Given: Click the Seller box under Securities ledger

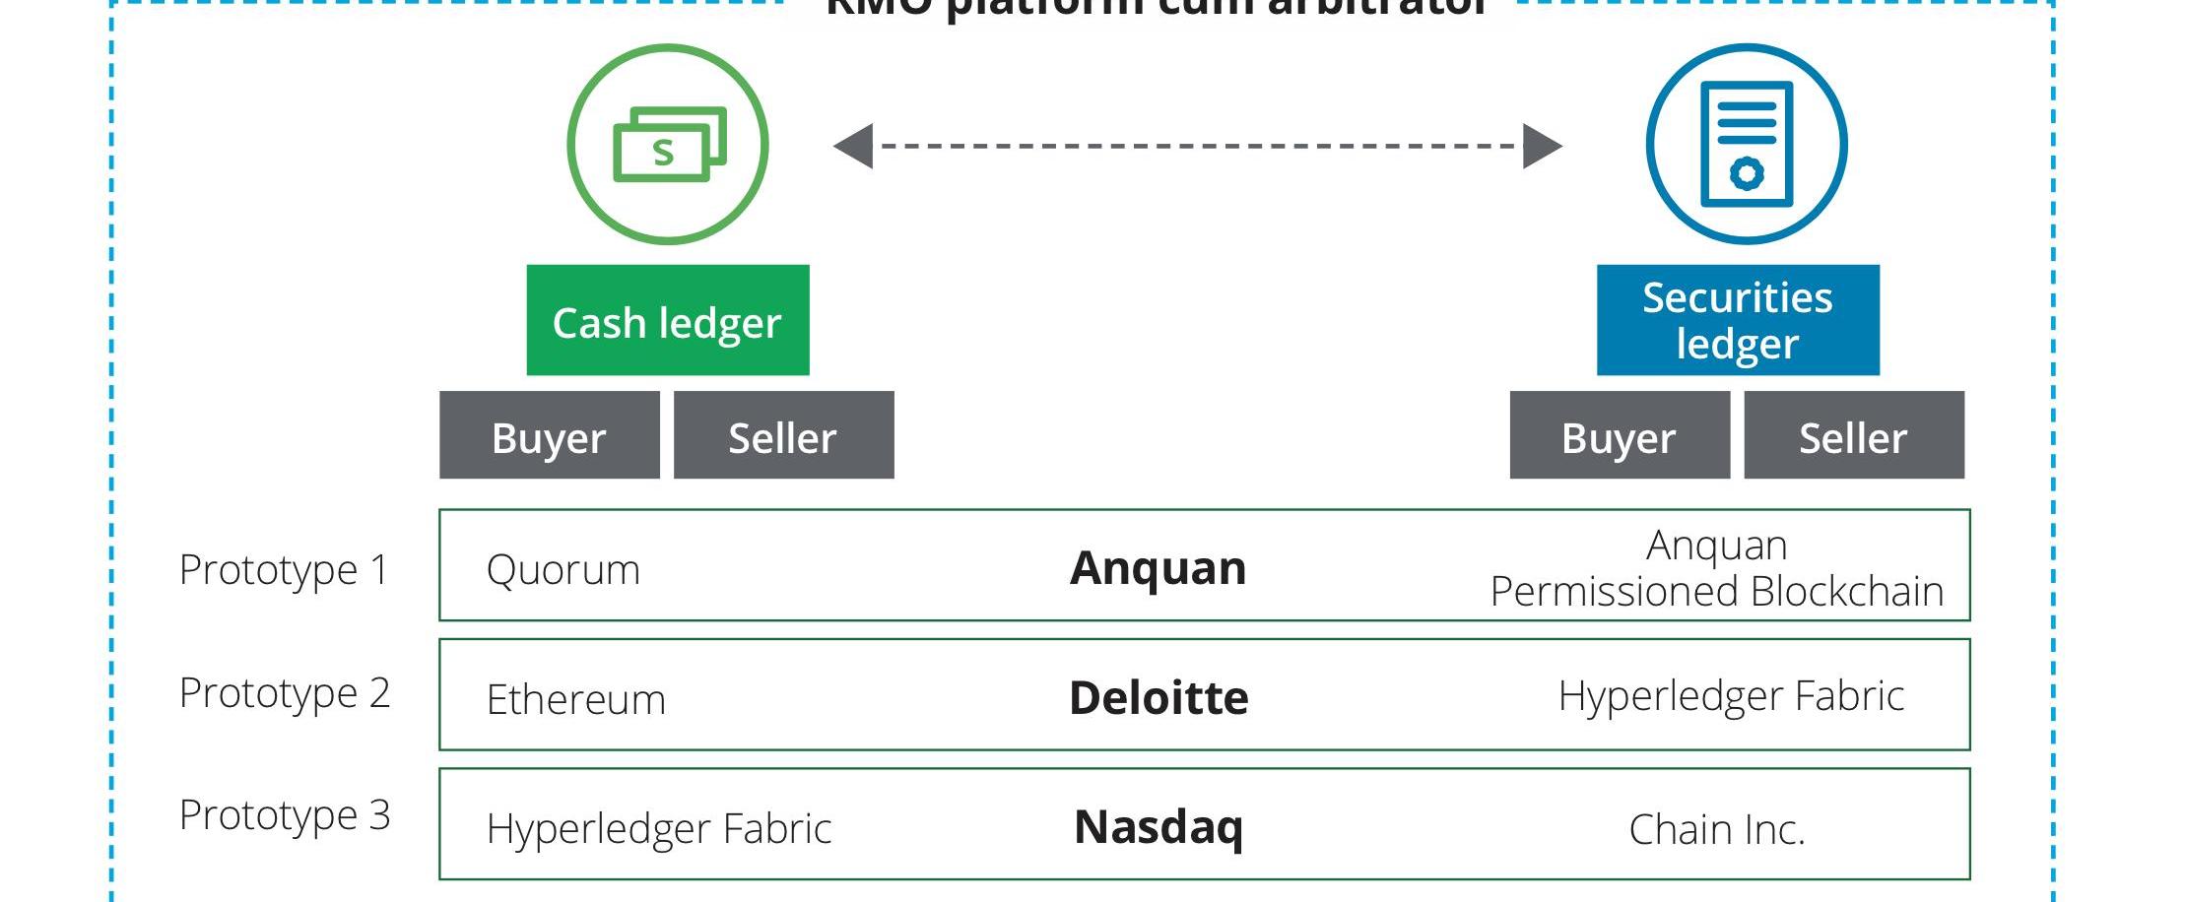Looking at the screenshot, I should [x=1853, y=436].
